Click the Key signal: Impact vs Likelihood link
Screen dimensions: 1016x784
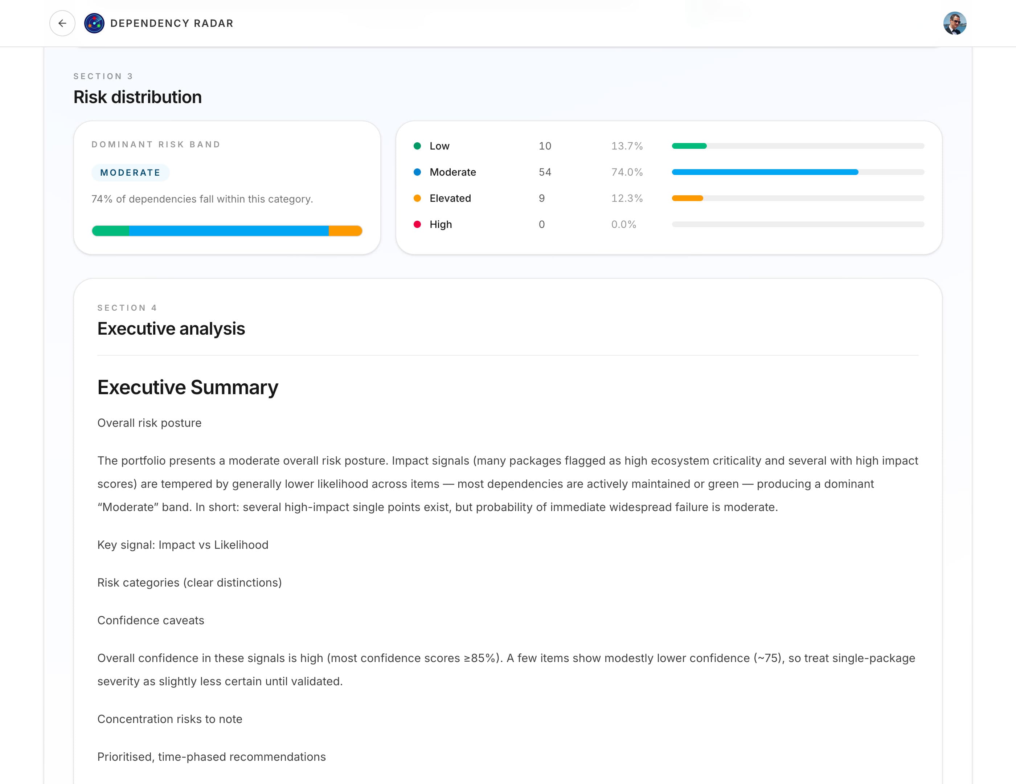tap(183, 544)
